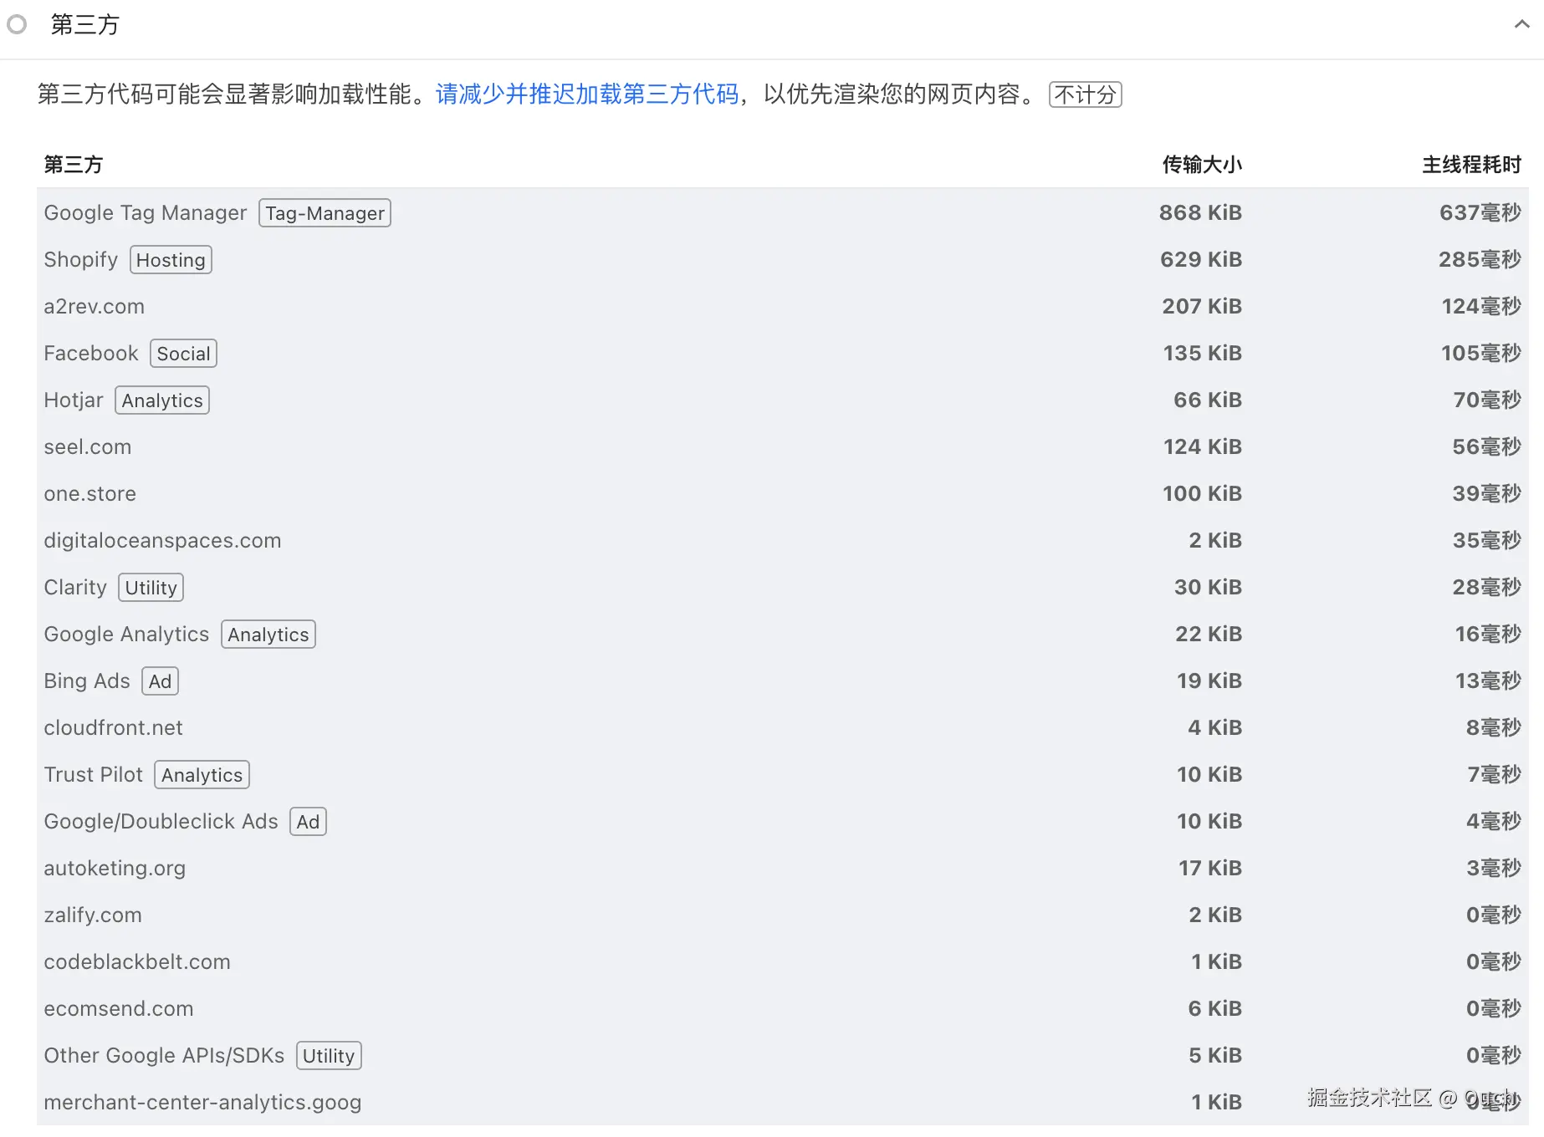The image size is (1544, 1137).
Task: Click the 35毫秒 main-thread time value
Action: [1486, 541]
